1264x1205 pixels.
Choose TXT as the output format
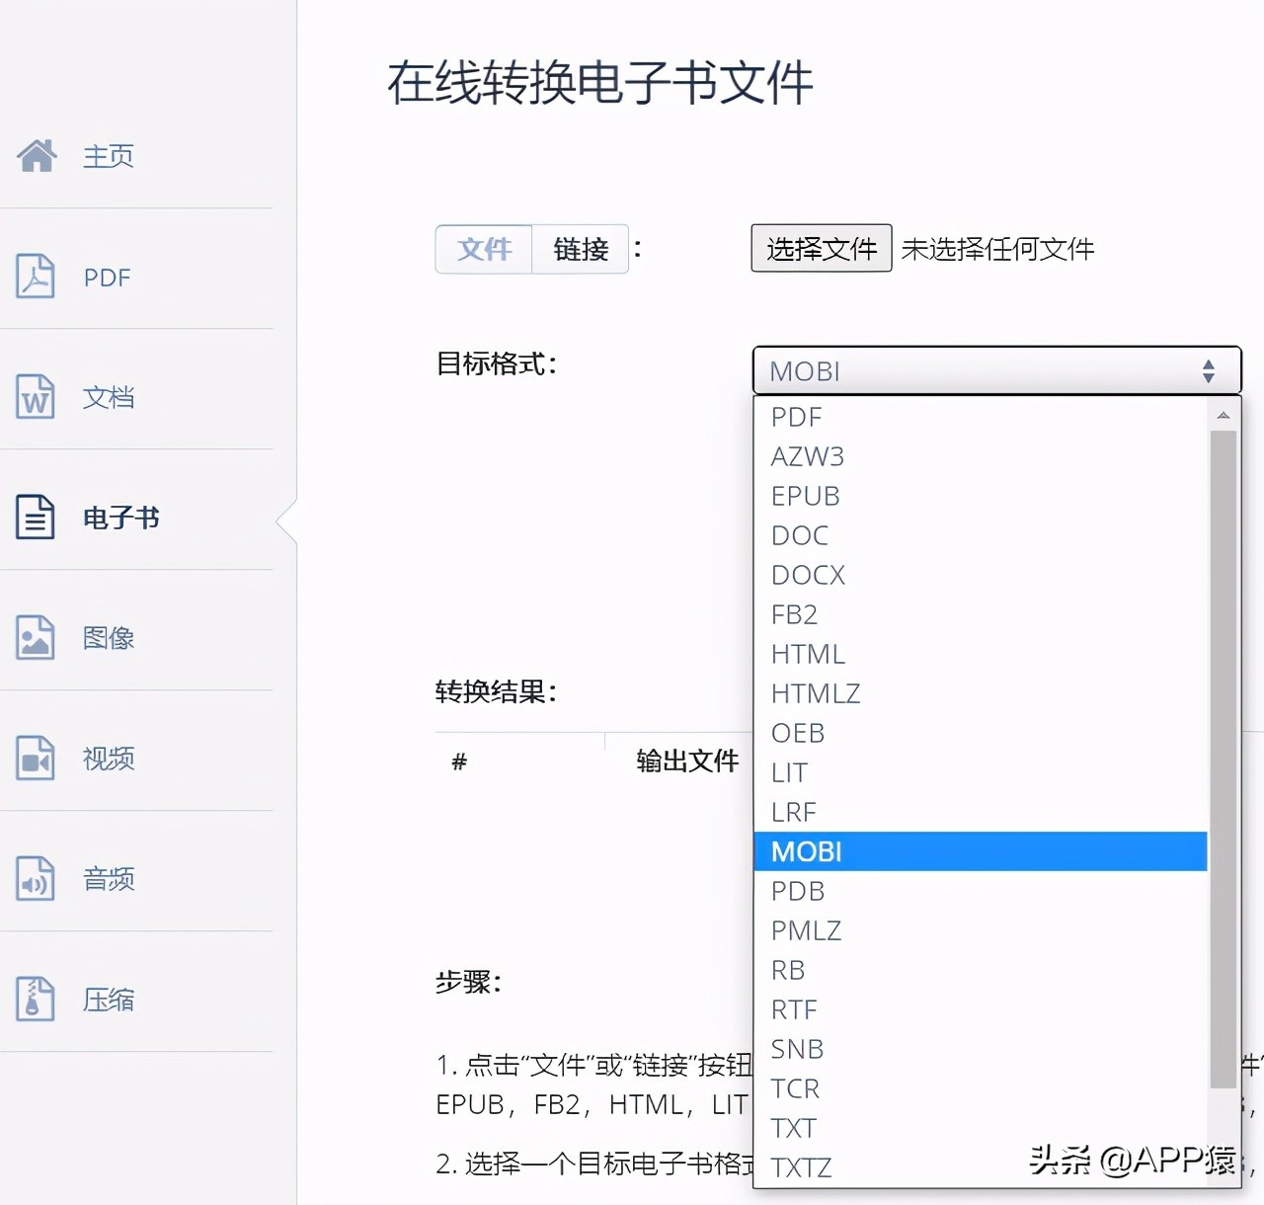(x=793, y=1127)
